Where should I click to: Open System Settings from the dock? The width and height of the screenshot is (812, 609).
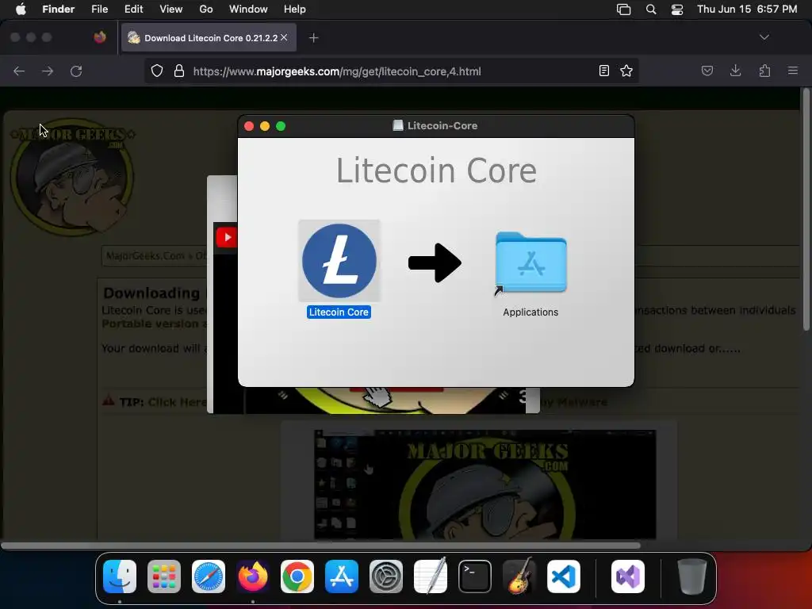point(386,577)
